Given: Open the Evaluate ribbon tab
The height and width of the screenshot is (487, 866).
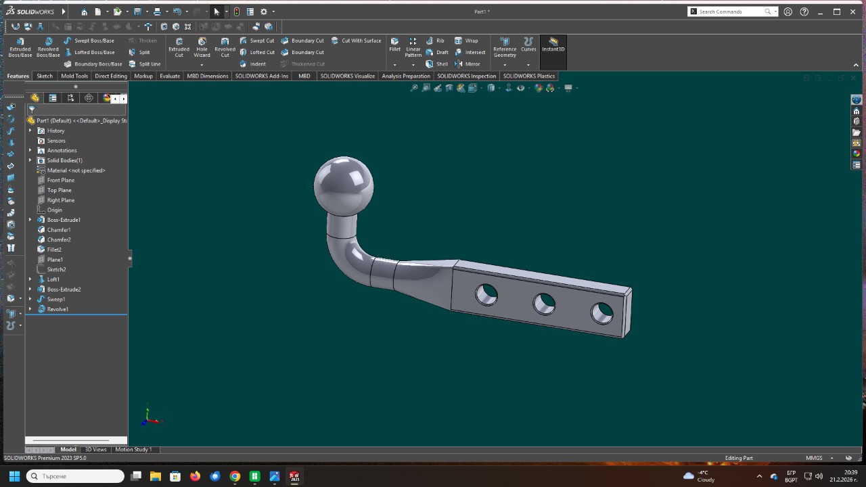Looking at the screenshot, I should pos(170,76).
